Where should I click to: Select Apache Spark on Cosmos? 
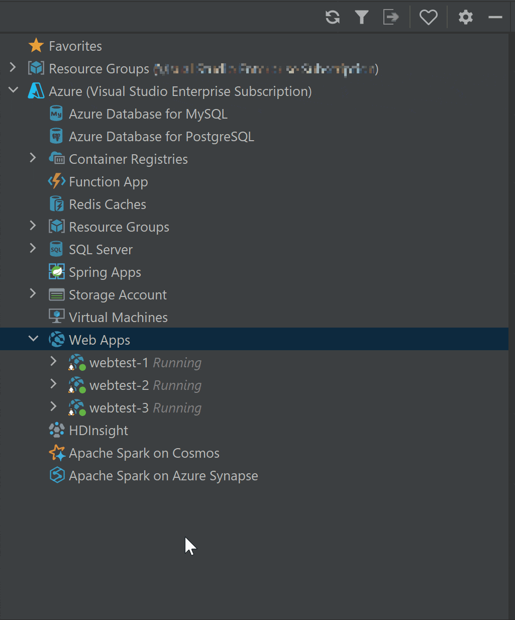[144, 453]
